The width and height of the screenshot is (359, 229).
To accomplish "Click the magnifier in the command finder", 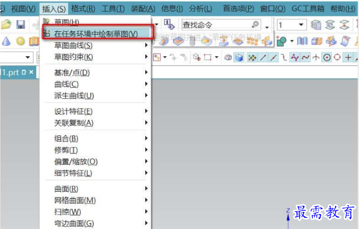I will point(255,24).
